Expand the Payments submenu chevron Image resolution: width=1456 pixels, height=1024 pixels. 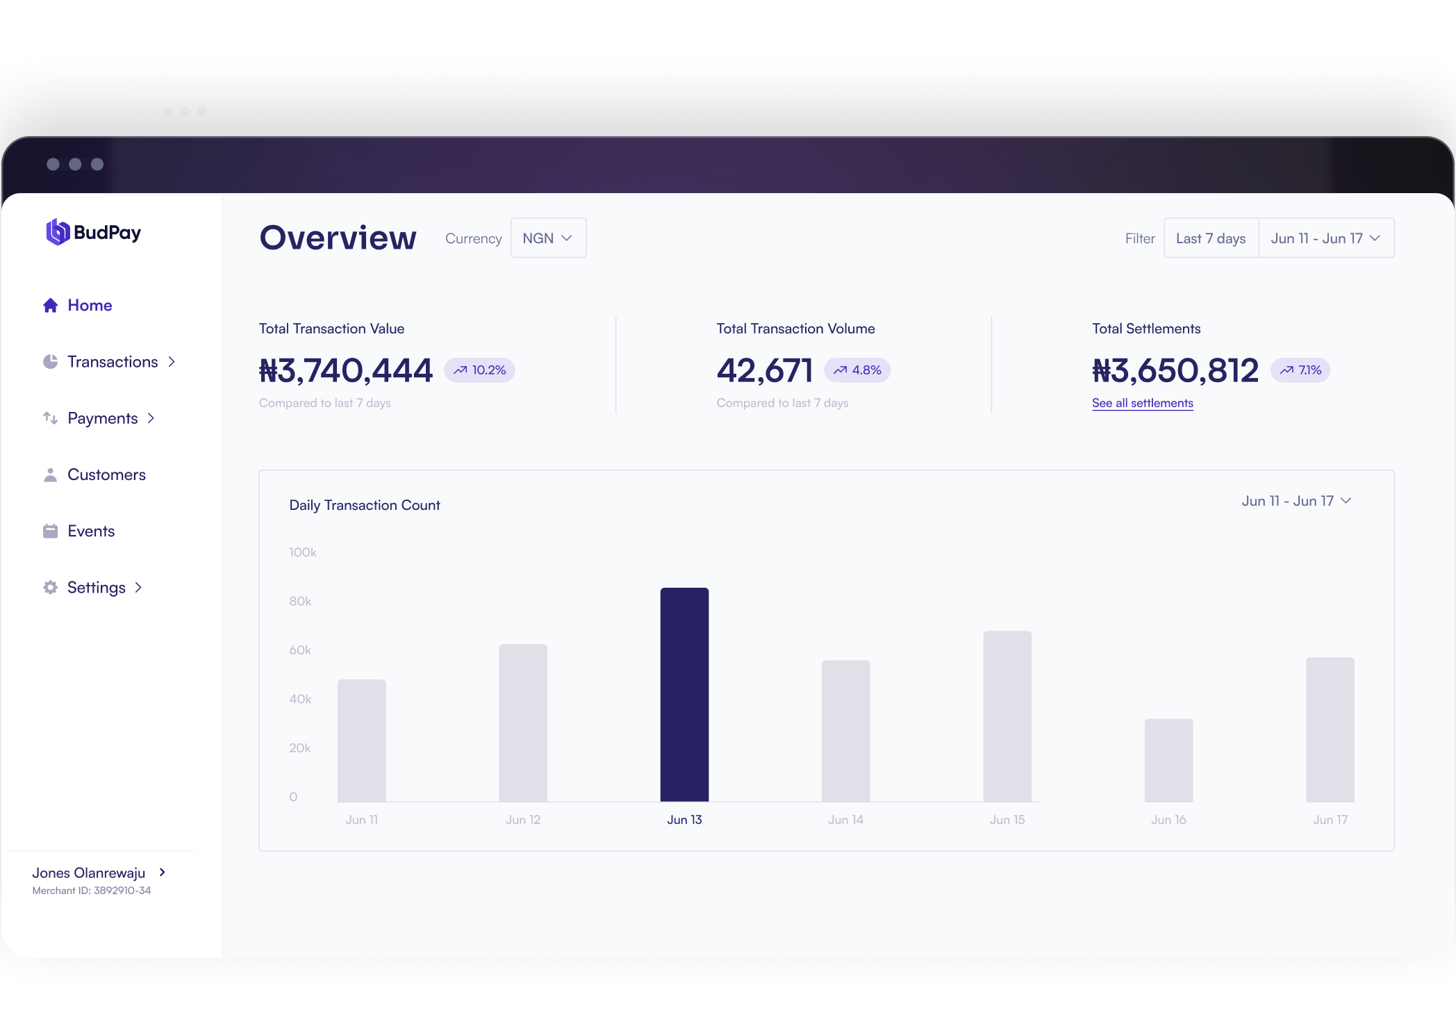[151, 418]
